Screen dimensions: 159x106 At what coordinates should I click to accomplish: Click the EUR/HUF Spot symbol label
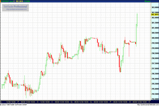tap(7, 1)
